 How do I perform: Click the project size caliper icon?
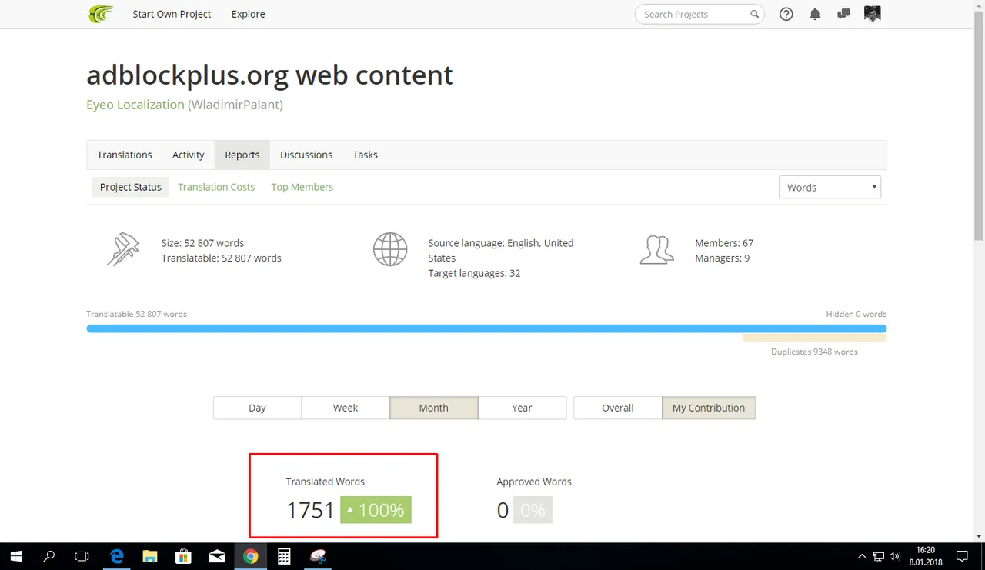(123, 250)
